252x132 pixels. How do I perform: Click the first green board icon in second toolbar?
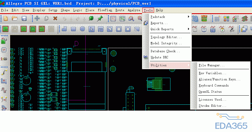click(x=5, y=29)
